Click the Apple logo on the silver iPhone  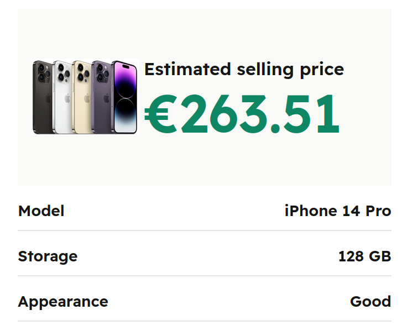(x=67, y=98)
